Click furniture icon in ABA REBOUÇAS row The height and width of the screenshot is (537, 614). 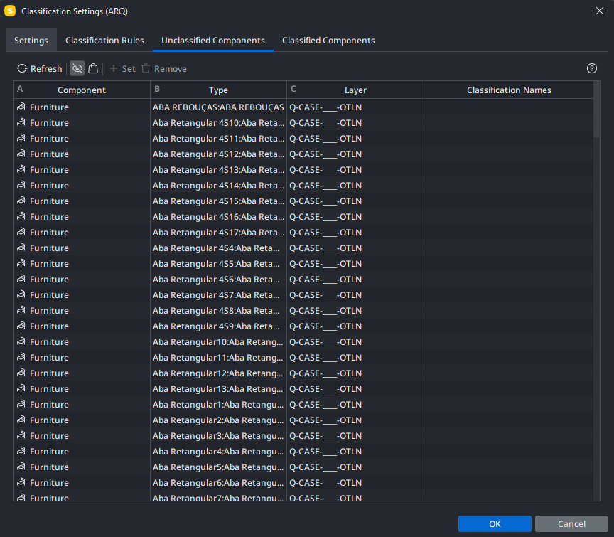pos(21,107)
